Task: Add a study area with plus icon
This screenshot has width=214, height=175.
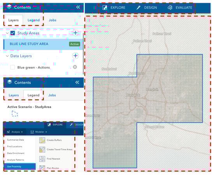Action: pos(75,33)
